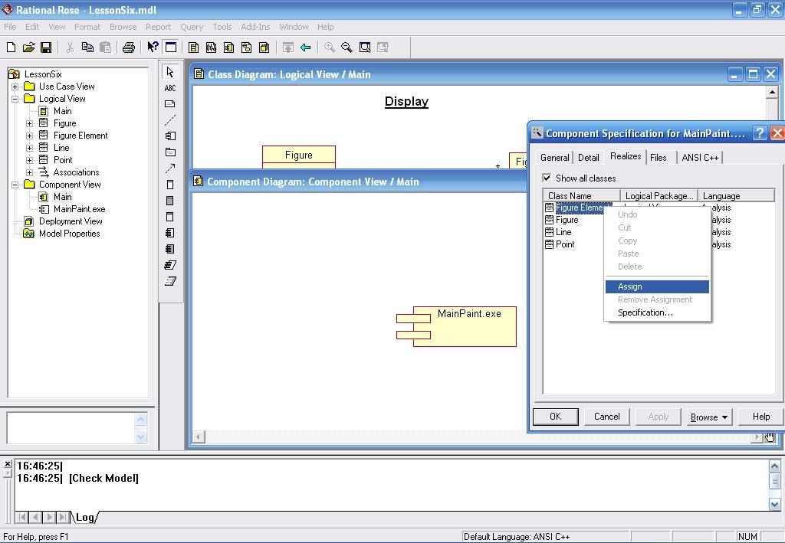Viewport: 785px width, 543px height.
Task: Click the Help button in dialog
Action: click(x=761, y=417)
